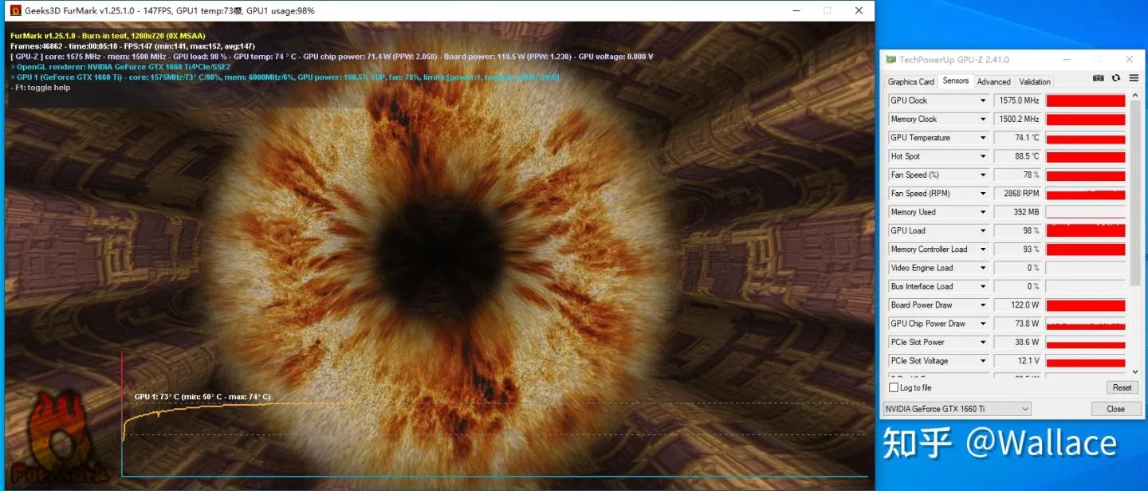This screenshot has width=1148, height=491.
Task: Click the GPU Temperature 74.1 °C value
Action: coord(1018,138)
